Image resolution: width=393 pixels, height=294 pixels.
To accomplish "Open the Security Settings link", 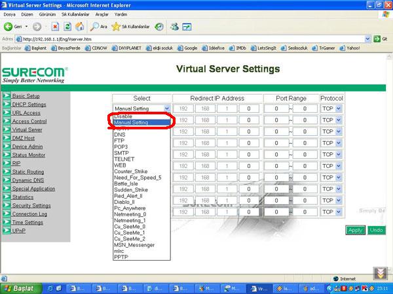I will point(31,205).
